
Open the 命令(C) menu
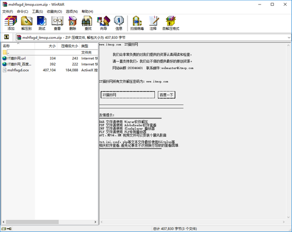[x=22, y=12]
